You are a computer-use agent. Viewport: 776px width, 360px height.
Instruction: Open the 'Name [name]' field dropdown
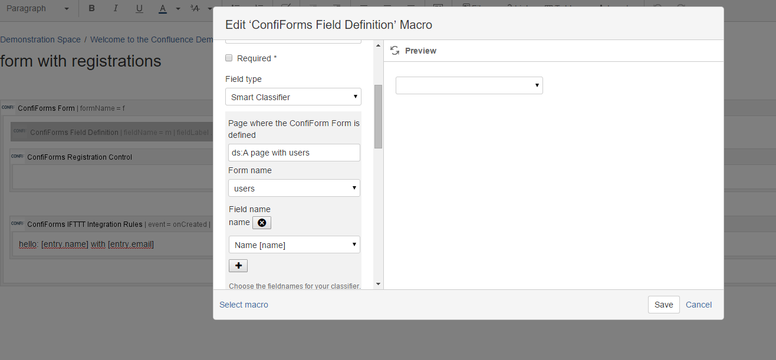point(294,245)
